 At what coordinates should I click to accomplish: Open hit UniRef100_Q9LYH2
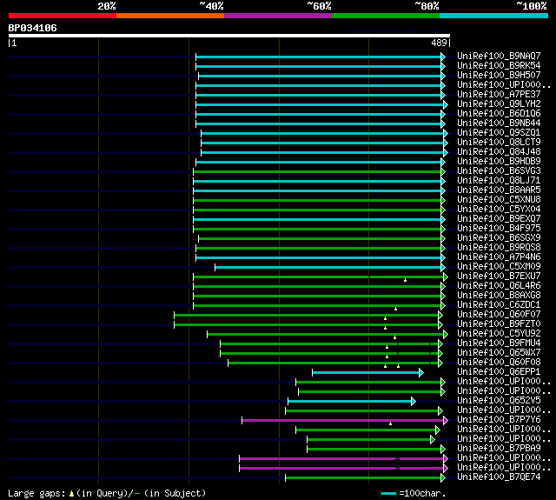point(499,104)
